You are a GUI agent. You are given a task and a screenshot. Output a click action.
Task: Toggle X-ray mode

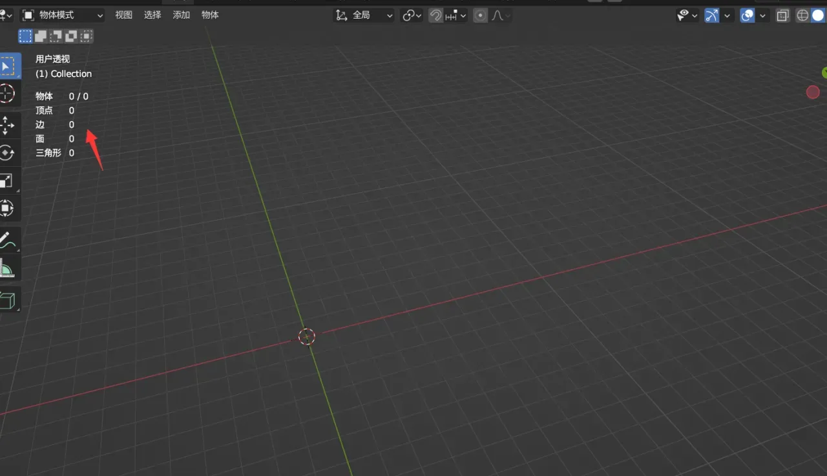pos(782,16)
